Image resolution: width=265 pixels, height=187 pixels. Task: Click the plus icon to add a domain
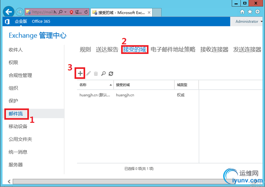tap(80, 73)
